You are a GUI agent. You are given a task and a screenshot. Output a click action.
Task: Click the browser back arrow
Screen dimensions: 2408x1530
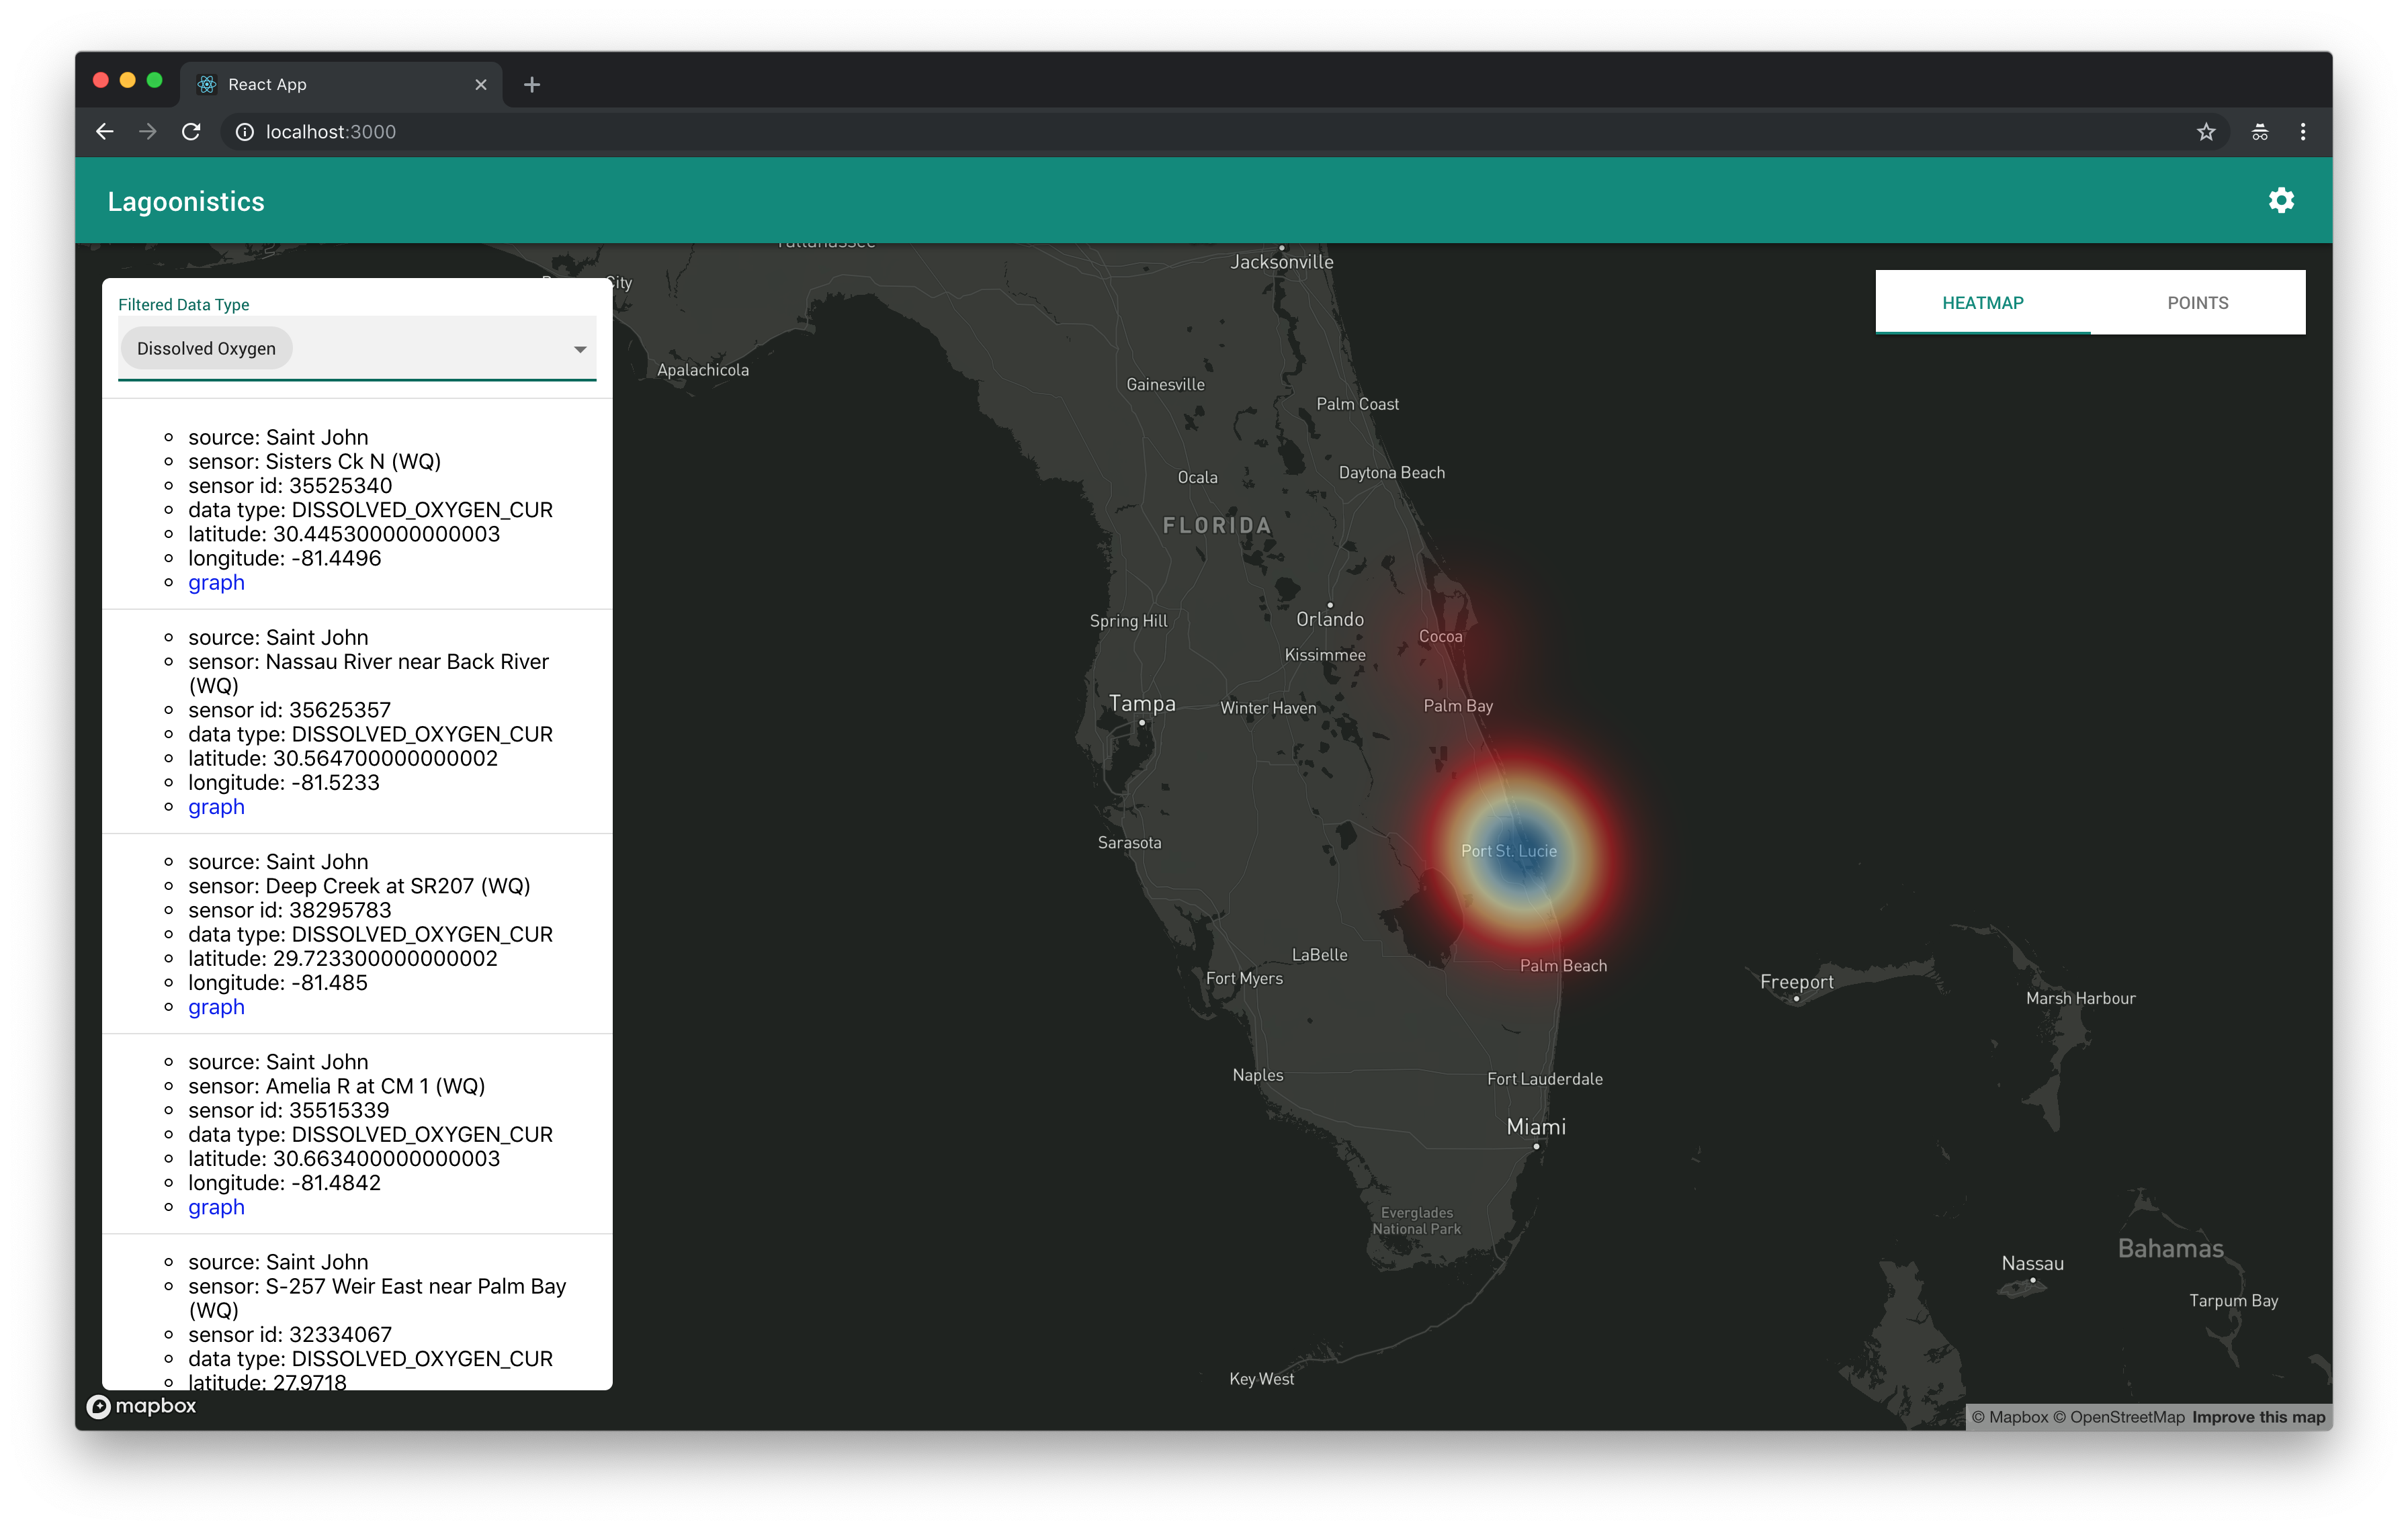pyautogui.click(x=104, y=132)
